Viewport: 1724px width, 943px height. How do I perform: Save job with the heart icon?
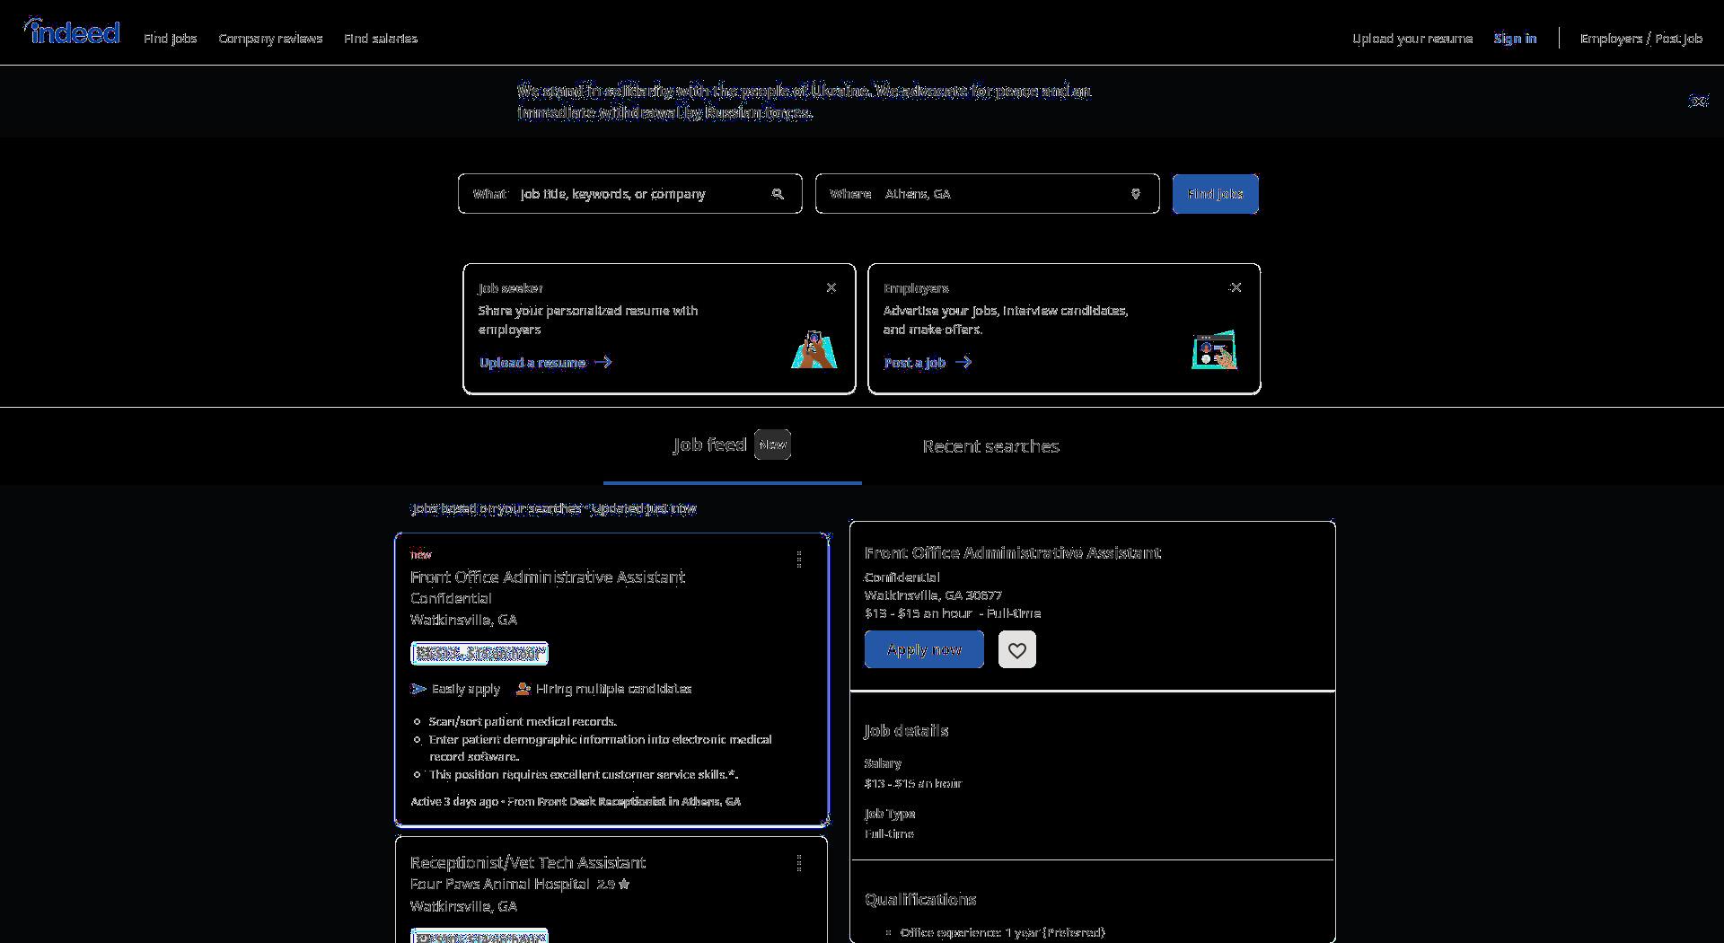[1016, 649]
